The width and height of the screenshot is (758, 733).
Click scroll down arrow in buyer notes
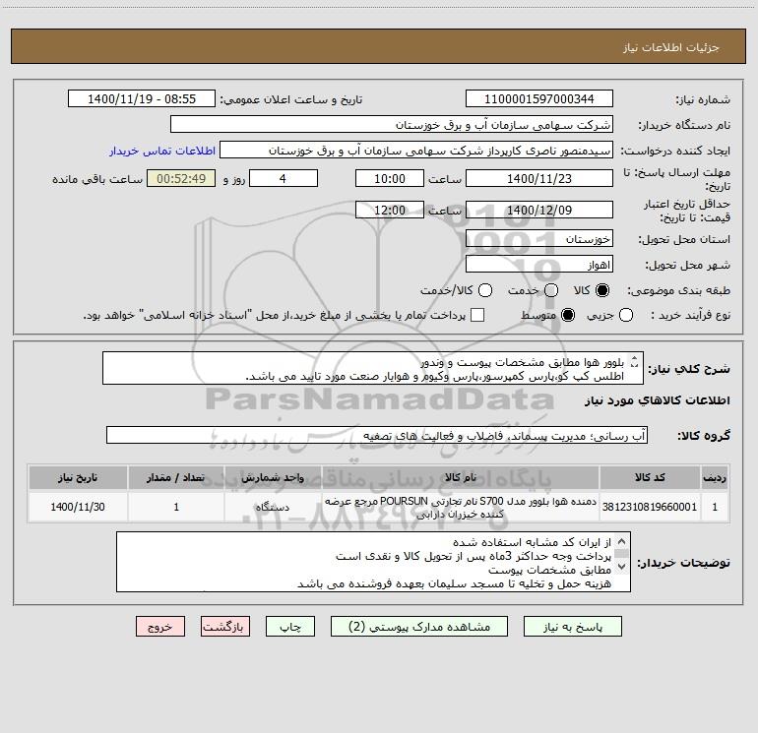coord(622,567)
